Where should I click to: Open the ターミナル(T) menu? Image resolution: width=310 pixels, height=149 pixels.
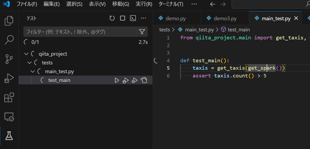171,4
